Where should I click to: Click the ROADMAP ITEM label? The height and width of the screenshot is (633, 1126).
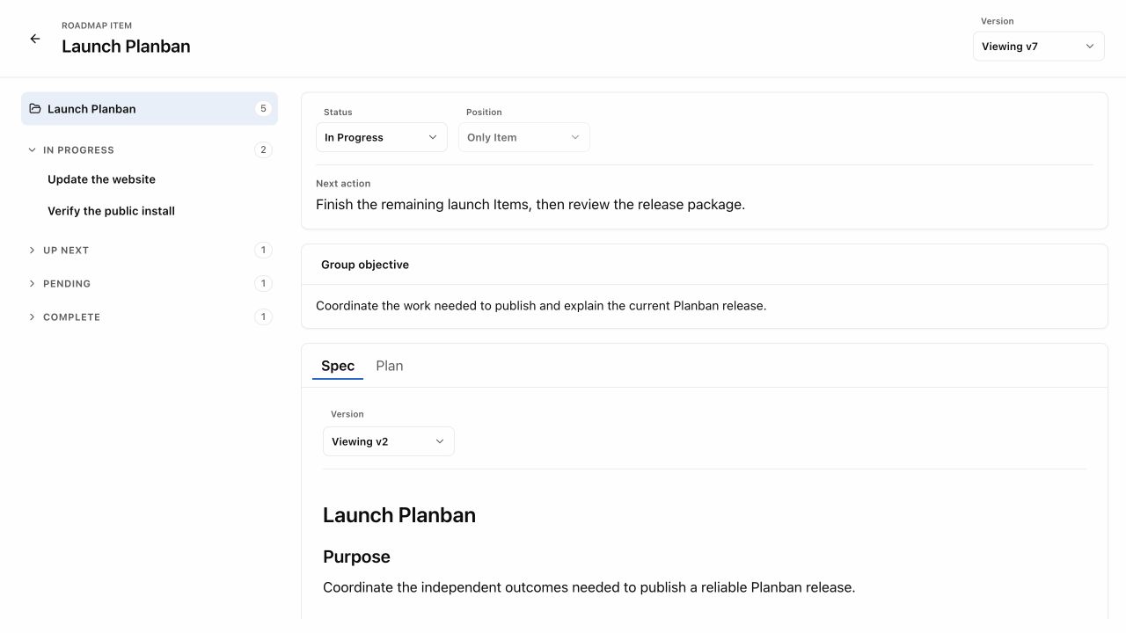(x=97, y=25)
